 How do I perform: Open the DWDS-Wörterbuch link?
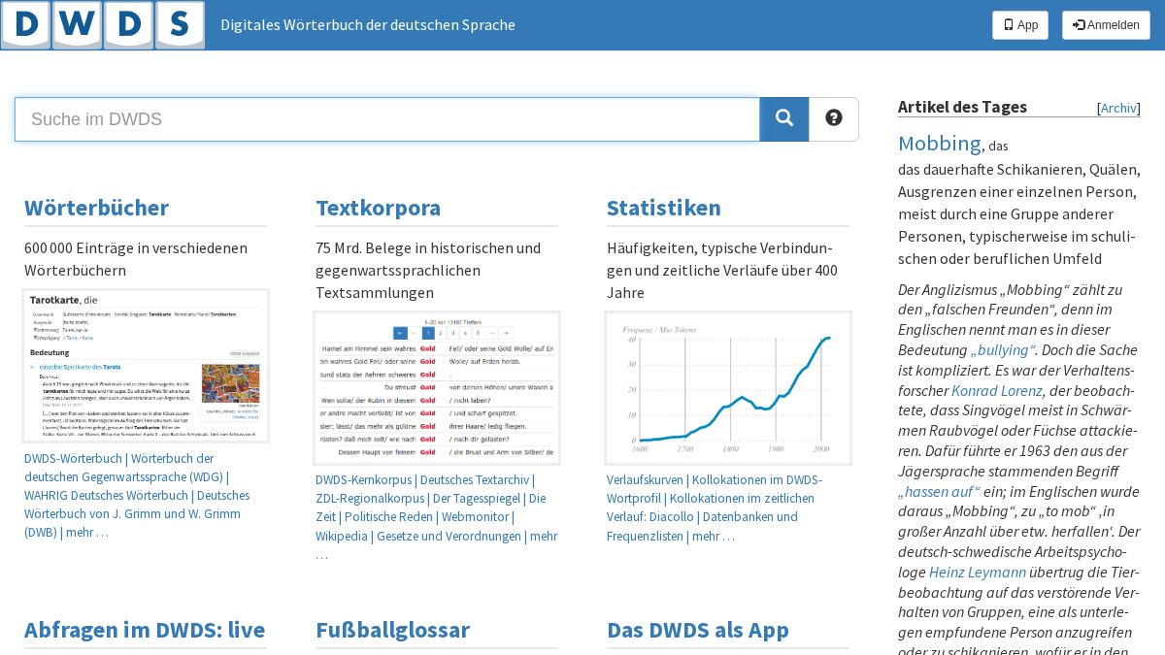coord(73,458)
